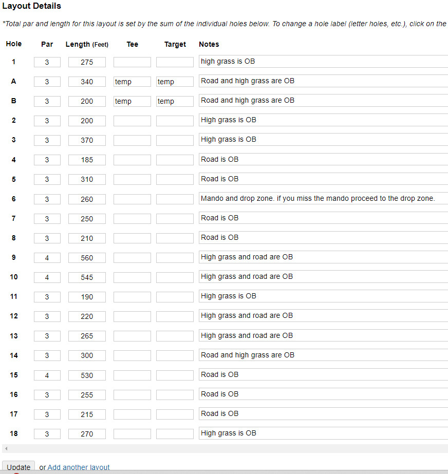The image size is (448, 474).
Task: Focus the Target field for hole 18
Action: (x=175, y=434)
